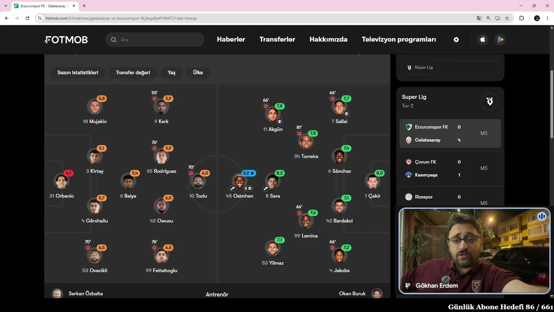
Task: Open the Erzurumspor FK vs Galatasaray match row
Action: [x=450, y=133]
